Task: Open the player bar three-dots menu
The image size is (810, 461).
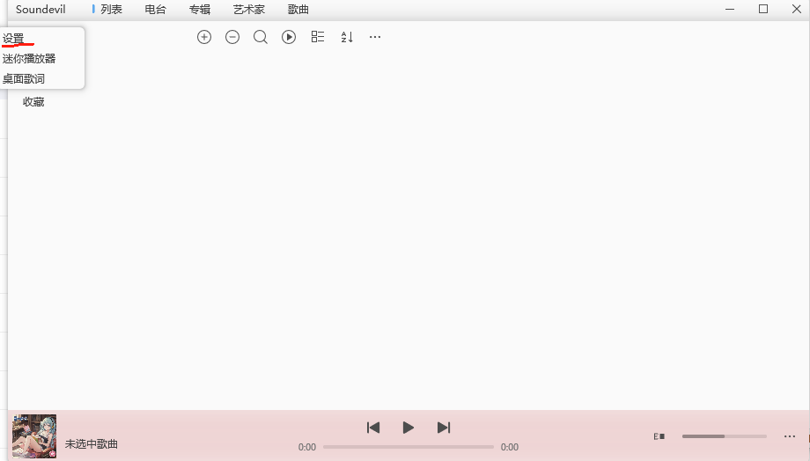Action: point(790,436)
